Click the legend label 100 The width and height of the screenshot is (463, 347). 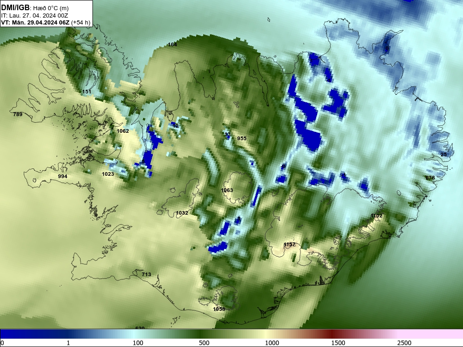point(138,343)
